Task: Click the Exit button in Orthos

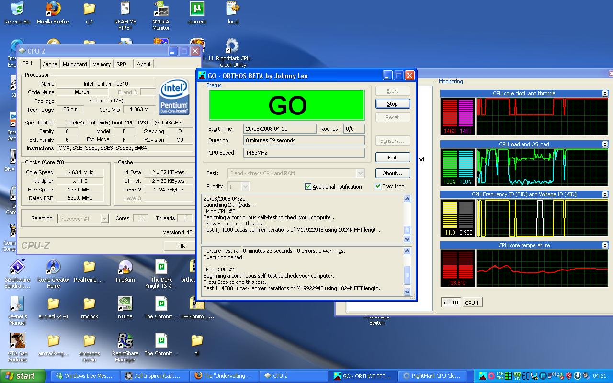Action: 392,158
